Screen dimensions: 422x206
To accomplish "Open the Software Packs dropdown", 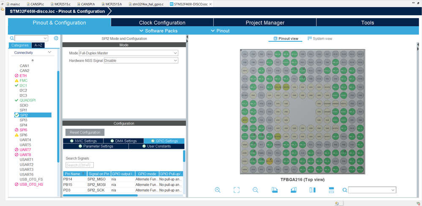I will [x=158, y=31].
